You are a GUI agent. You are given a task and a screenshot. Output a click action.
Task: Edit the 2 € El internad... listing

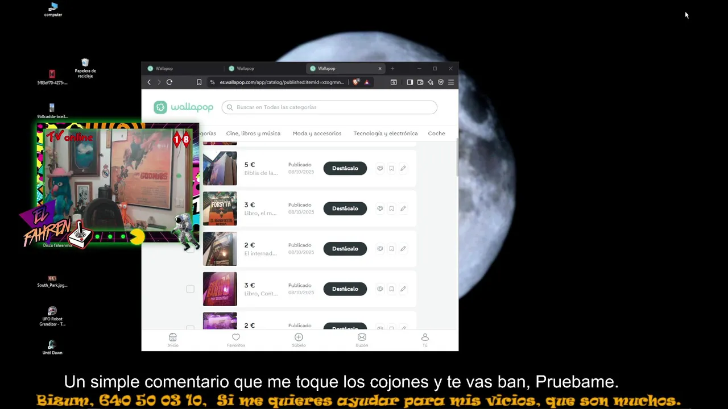click(x=403, y=249)
